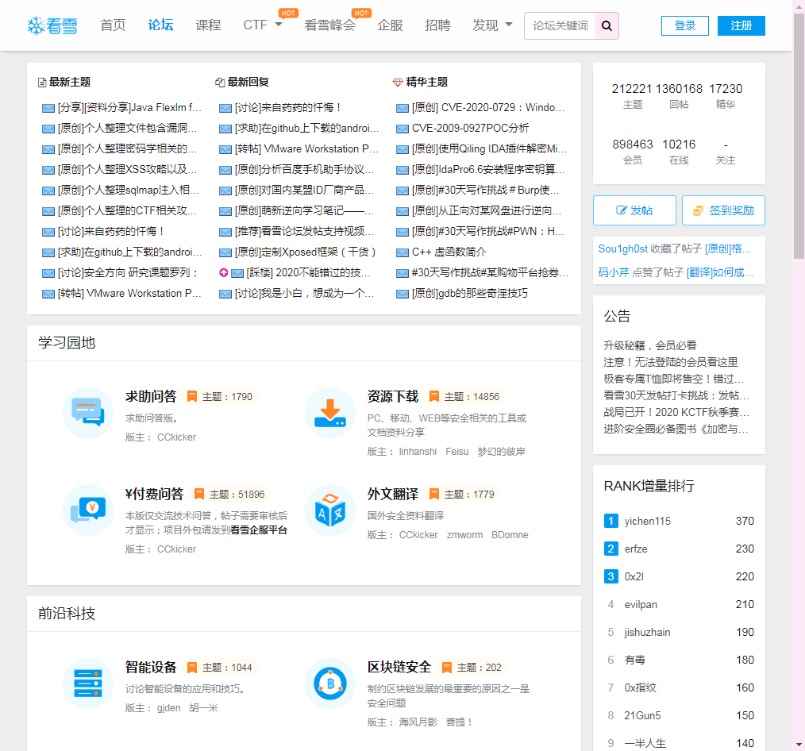Viewport: 805px width, 751px height.
Task: Click the 212221 主题 statistic
Action: click(633, 95)
